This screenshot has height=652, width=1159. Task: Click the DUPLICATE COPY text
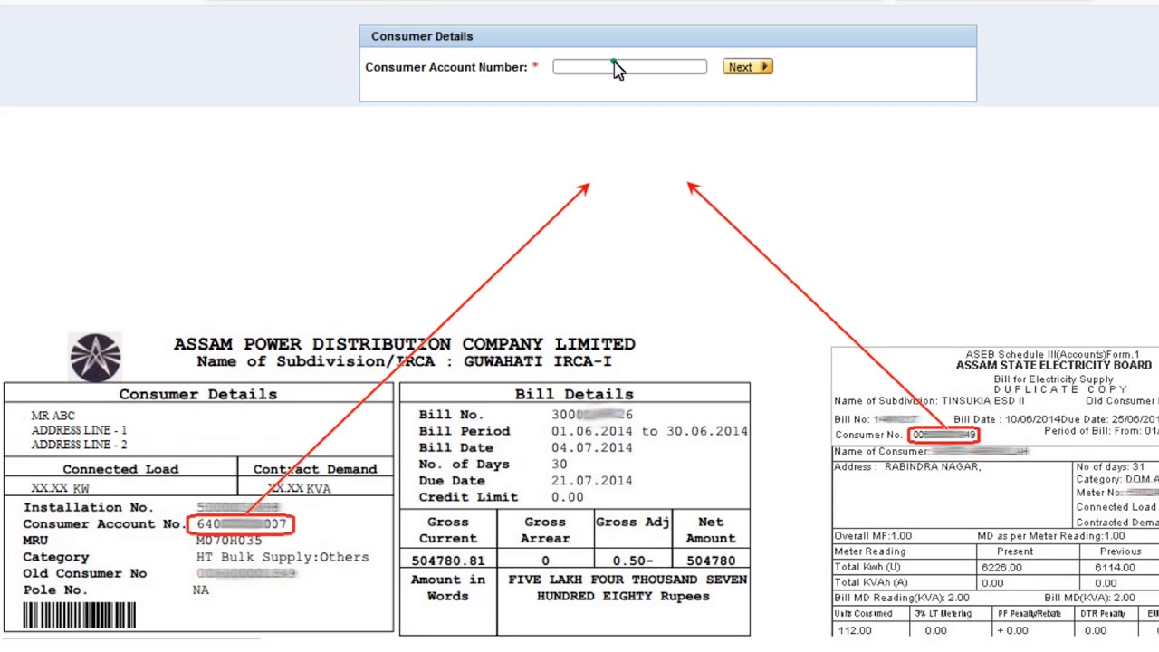pyautogui.click(x=1060, y=389)
